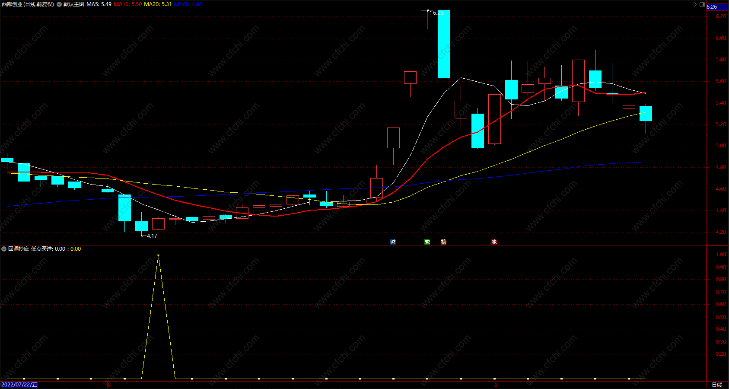
Task: Click the 1.00 label on indicator axis
Action: pyautogui.click(x=721, y=255)
